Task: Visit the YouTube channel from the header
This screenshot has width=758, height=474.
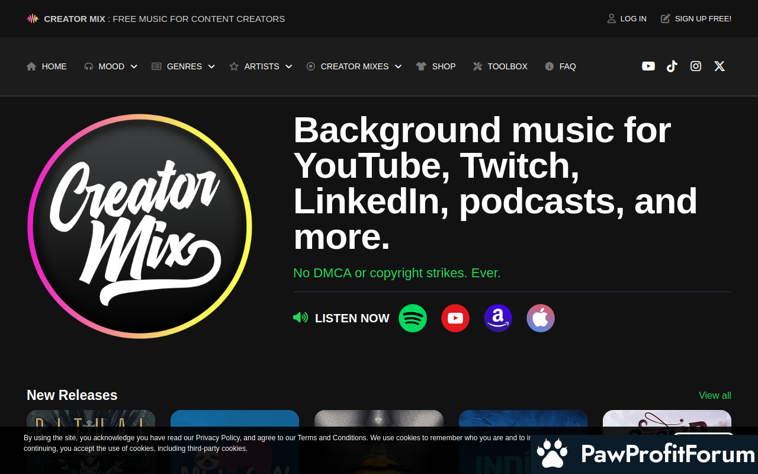Action: (x=648, y=66)
